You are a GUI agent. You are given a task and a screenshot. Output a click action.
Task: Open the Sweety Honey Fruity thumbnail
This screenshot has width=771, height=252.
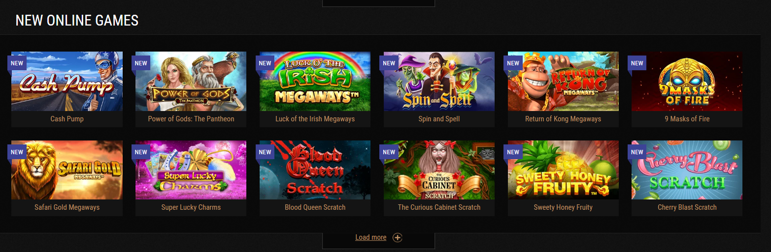point(563,170)
